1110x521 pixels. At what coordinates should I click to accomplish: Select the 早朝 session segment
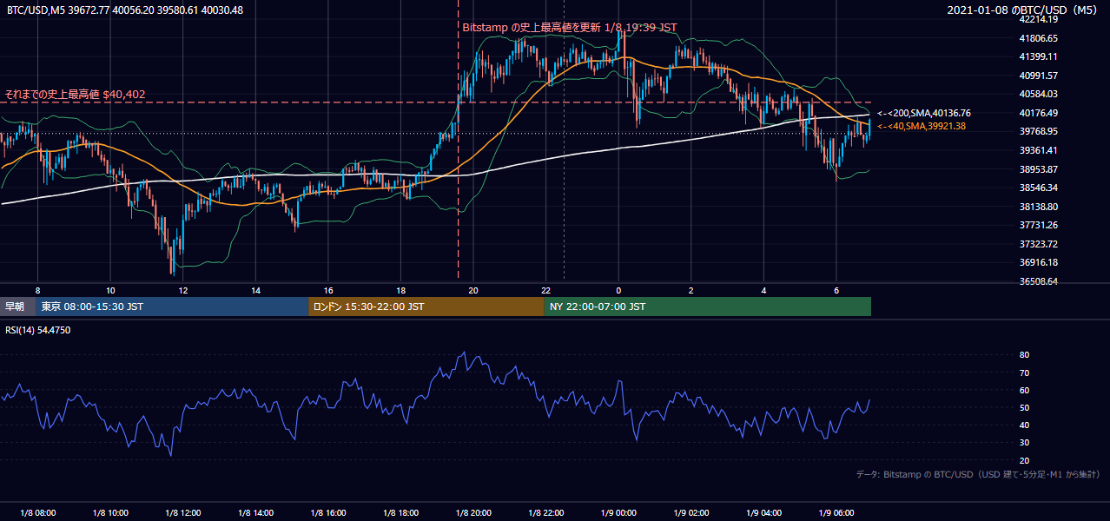point(18,307)
